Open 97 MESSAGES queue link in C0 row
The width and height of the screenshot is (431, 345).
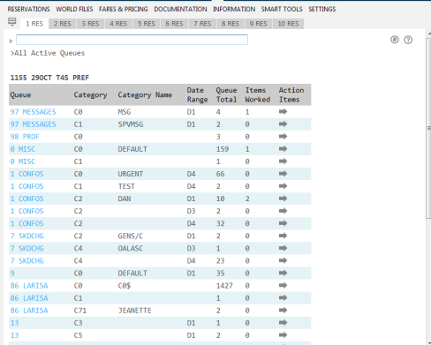33,112
